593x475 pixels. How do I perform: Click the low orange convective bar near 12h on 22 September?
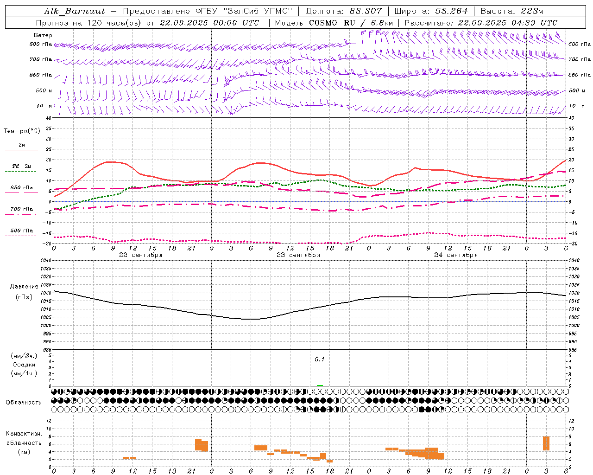click(129, 458)
